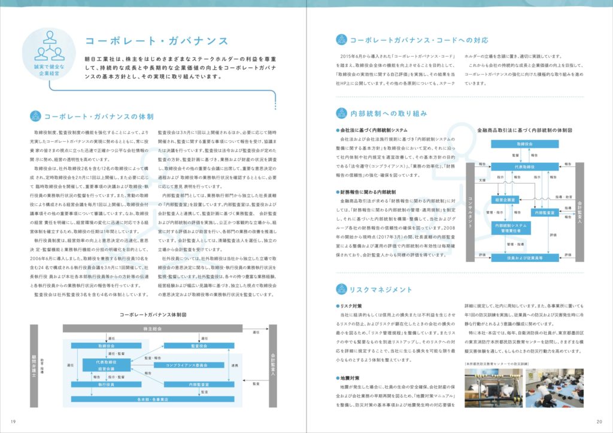Viewport: 613px width, 433px height.
Task: Click the icon beside コーポレートガバナンス・コードへの対応 heading
Action: pos(341,41)
